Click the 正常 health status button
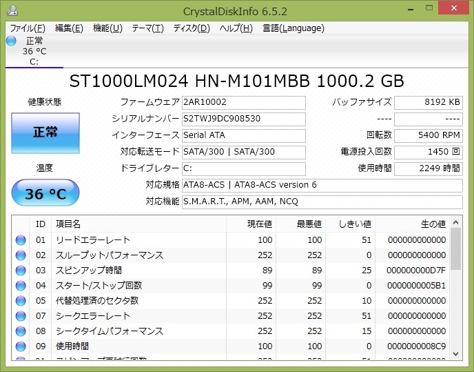Viewport: 474px width, 372px height. coord(45,133)
